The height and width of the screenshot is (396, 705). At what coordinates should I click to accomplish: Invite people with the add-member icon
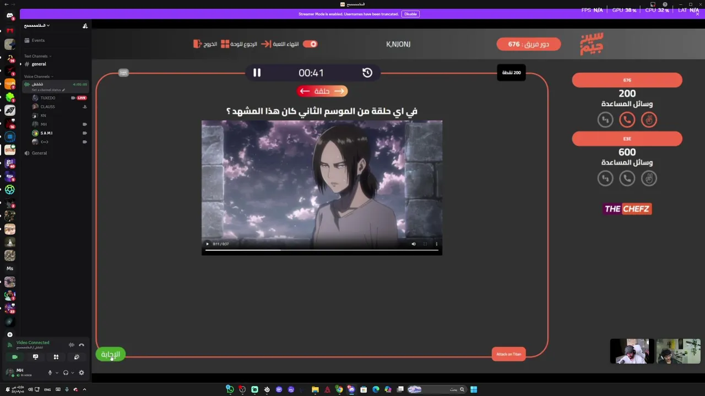click(x=85, y=26)
